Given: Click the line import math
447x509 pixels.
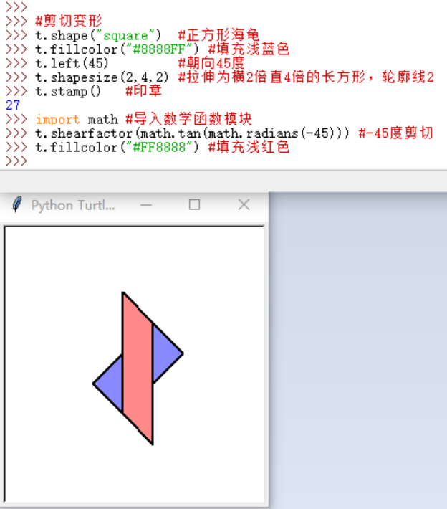Looking at the screenshot, I should tap(77, 119).
